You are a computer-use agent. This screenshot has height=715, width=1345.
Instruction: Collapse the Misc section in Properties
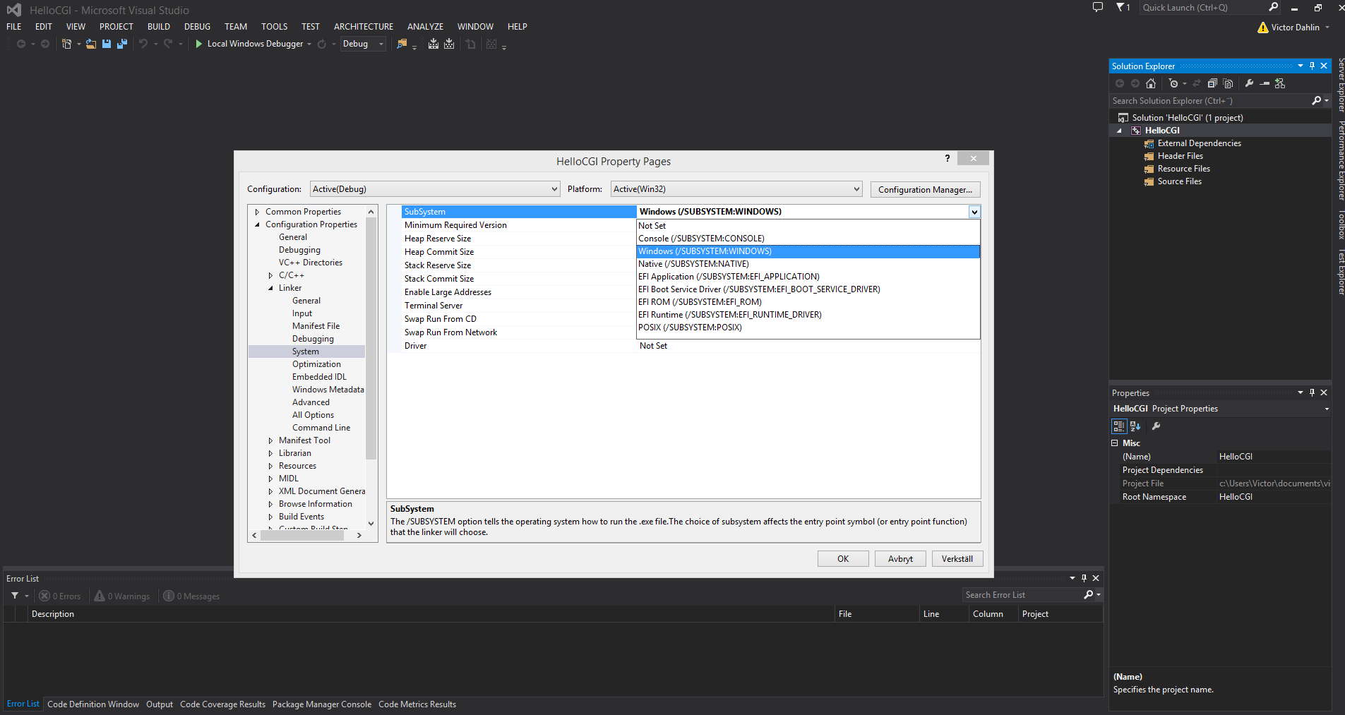tap(1115, 443)
